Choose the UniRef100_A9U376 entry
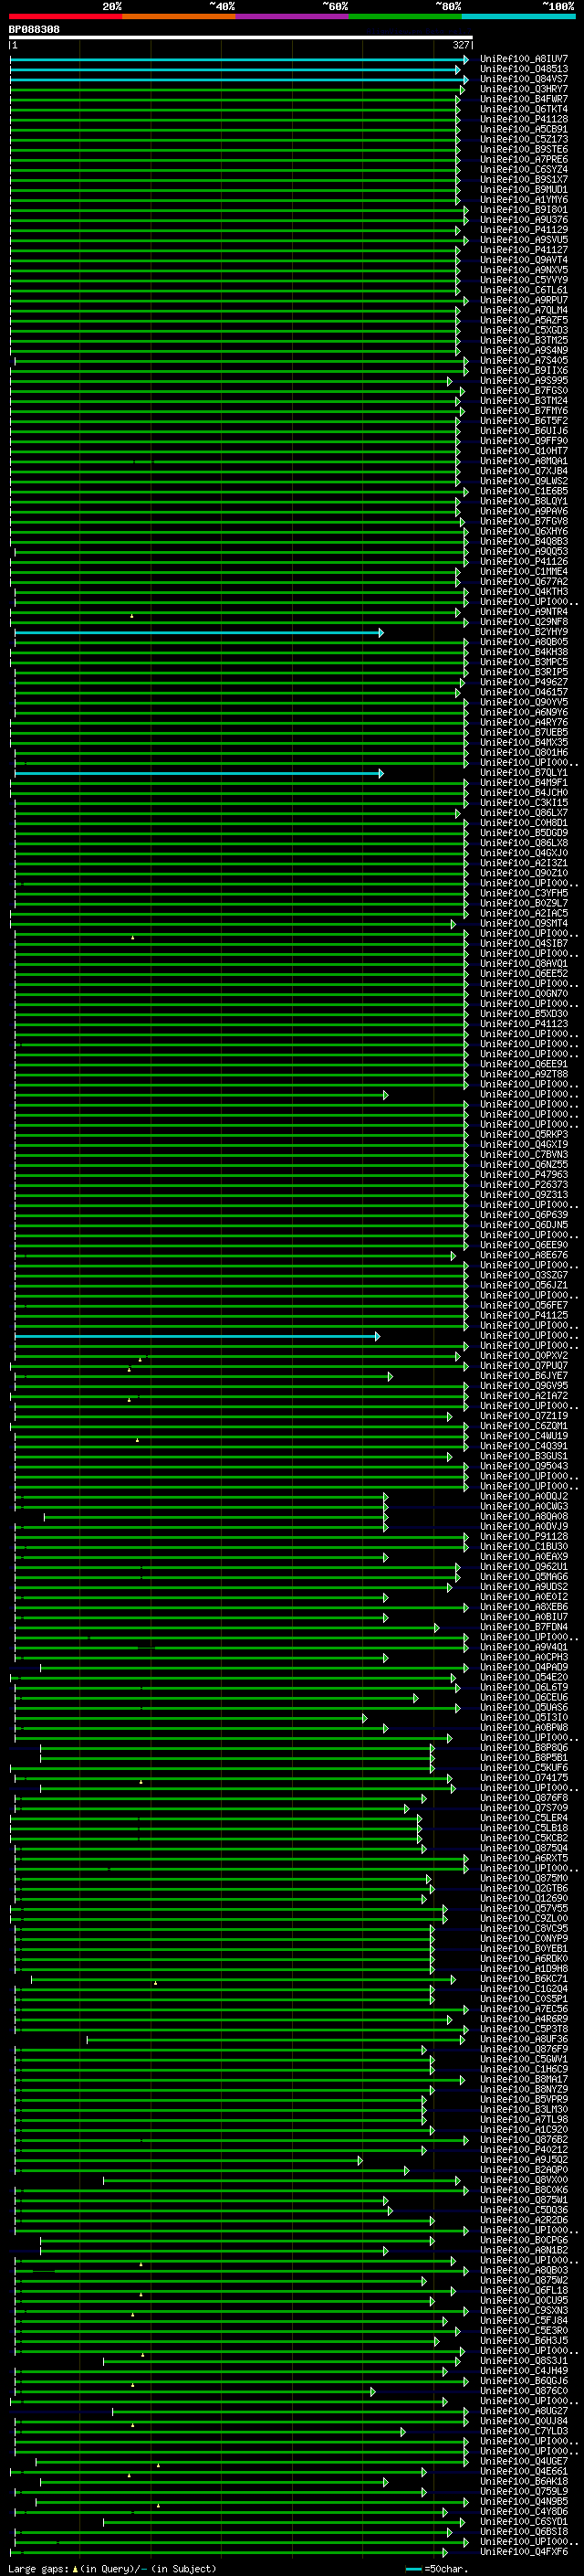This screenshot has width=584, height=2576. [x=524, y=220]
